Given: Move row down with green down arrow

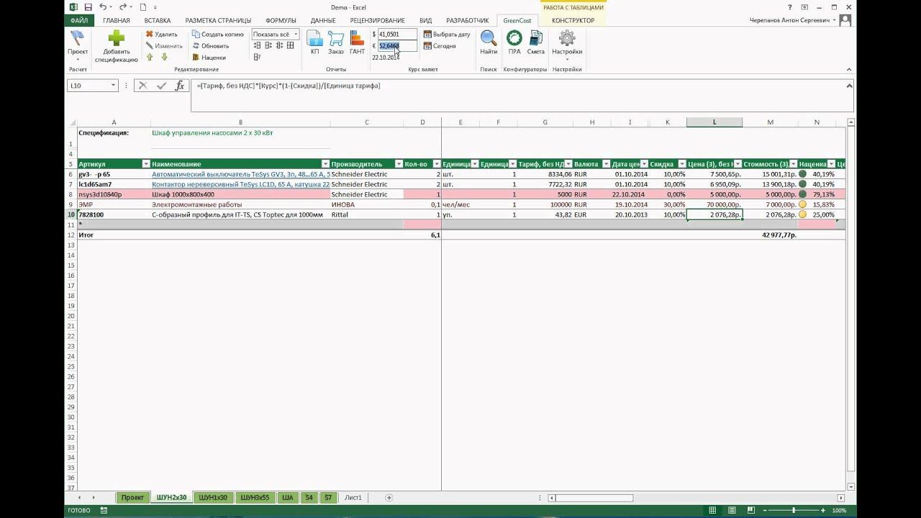Looking at the screenshot, I should point(164,57).
